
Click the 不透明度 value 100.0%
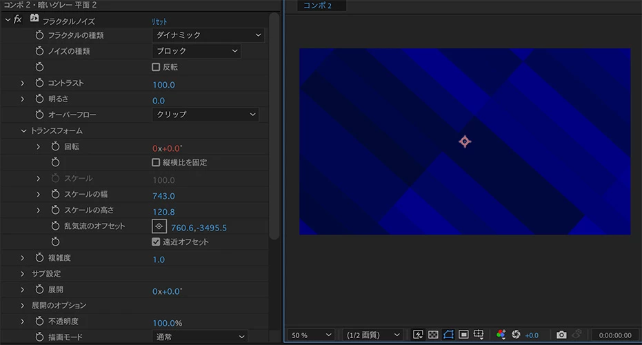point(168,324)
